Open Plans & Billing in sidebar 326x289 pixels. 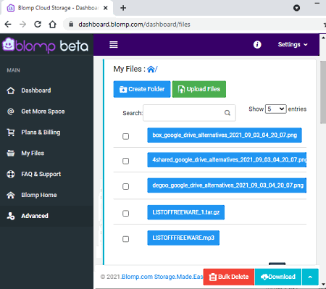click(41, 133)
